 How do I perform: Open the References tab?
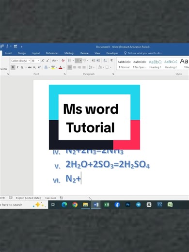(x=52, y=53)
